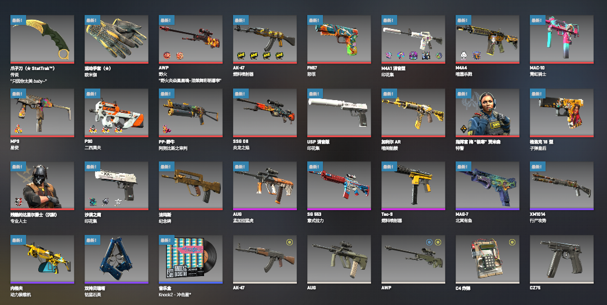Select the yellow Negev machine gun
Screen dimensions: 607x305
click(42, 259)
